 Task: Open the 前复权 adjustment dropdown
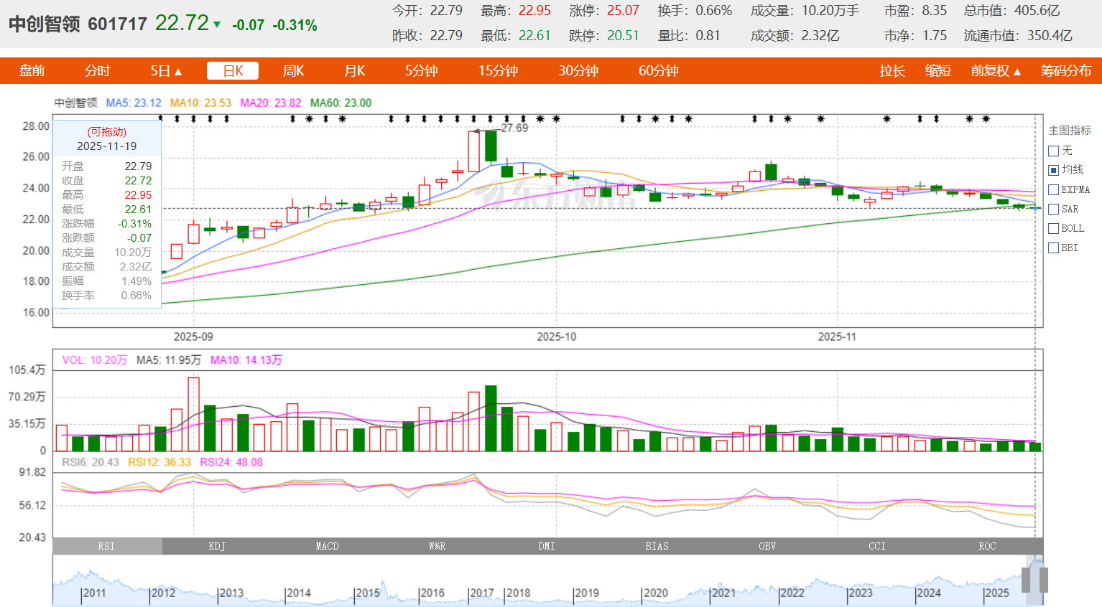(996, 71)
